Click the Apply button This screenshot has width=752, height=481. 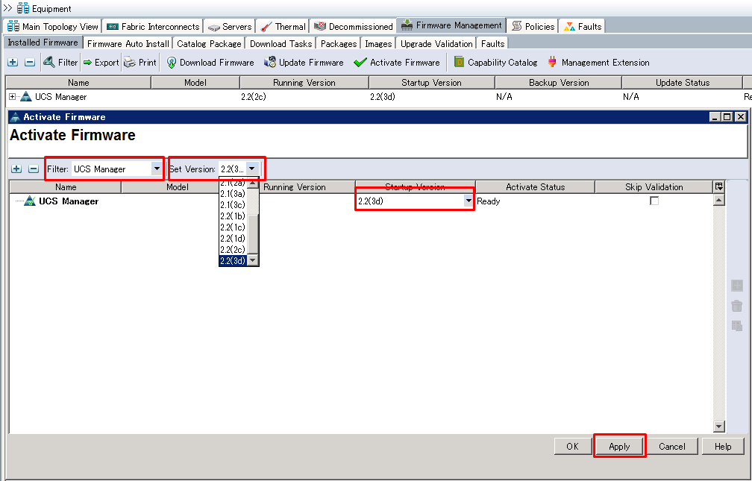pyautogui.click(x=620, y=447)
